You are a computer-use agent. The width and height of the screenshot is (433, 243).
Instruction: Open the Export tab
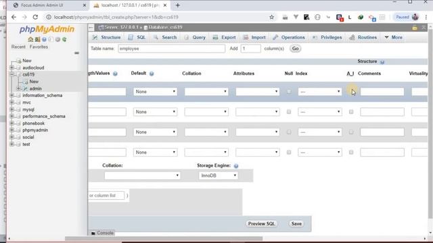[x=224, y=38]
